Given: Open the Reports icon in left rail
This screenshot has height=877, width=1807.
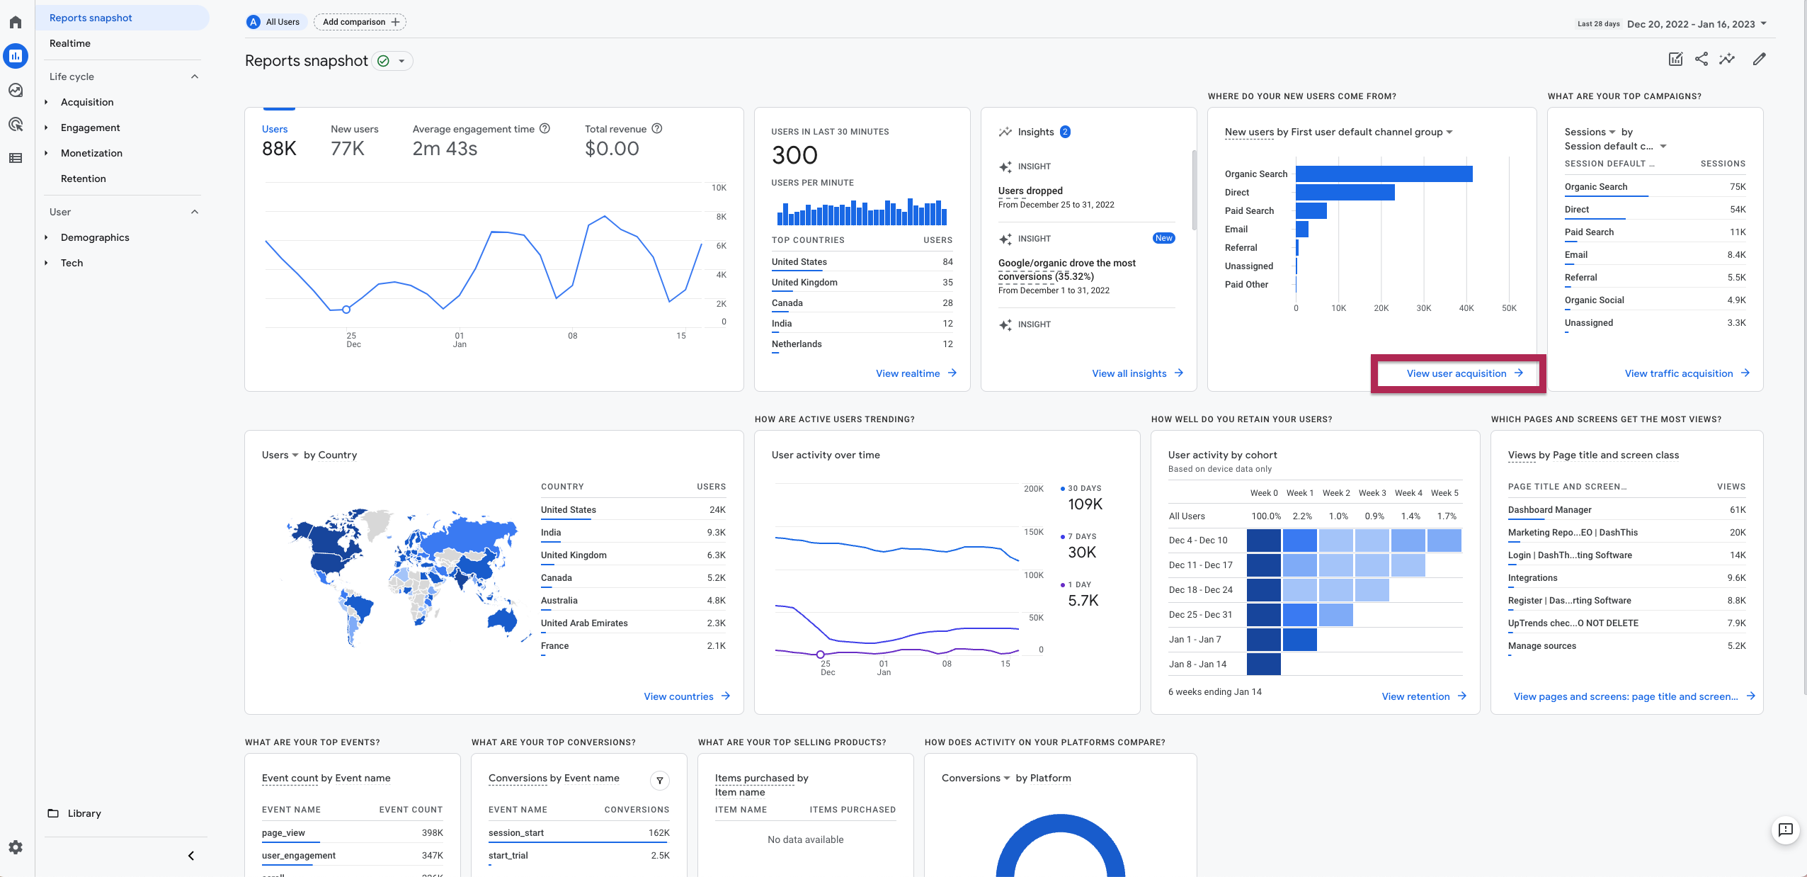Looking at the screenshot, I should pos(16,56).
